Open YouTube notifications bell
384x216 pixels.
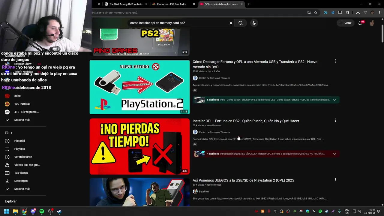coord(361,23)
